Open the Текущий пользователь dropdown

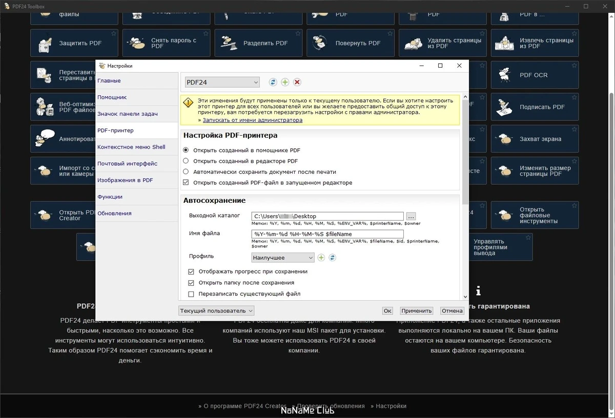coord(216,310)
